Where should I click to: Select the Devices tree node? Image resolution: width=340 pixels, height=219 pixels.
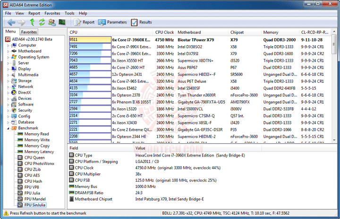(x=25, y=98)
